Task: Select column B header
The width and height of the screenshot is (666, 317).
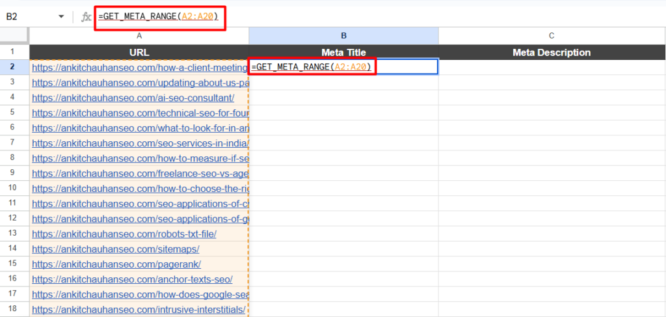Action: point(343,36)
